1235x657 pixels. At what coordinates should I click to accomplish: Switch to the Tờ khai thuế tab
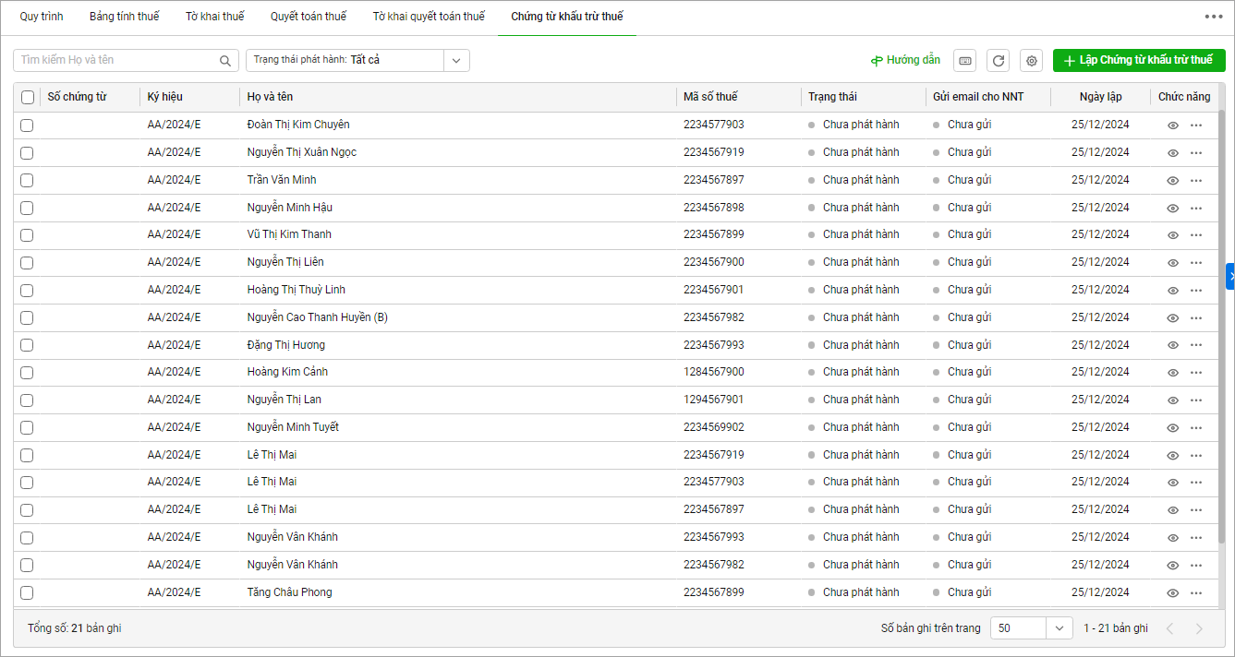point(214,17)
